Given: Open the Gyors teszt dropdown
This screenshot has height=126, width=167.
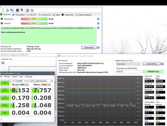Looking at the screenshot, I should 128,64.
